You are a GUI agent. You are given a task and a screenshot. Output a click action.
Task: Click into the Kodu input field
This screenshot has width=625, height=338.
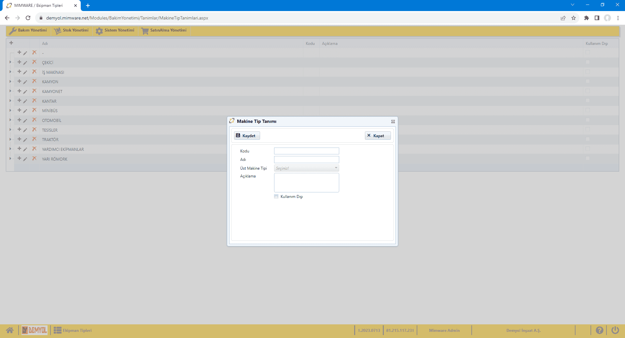[x=306, y=151]
